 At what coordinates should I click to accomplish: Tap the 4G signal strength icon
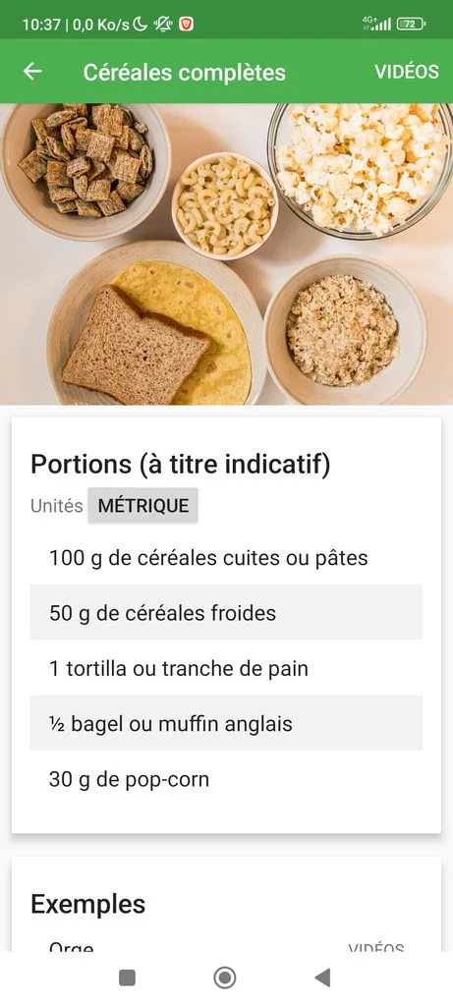[x=376, y=25]
